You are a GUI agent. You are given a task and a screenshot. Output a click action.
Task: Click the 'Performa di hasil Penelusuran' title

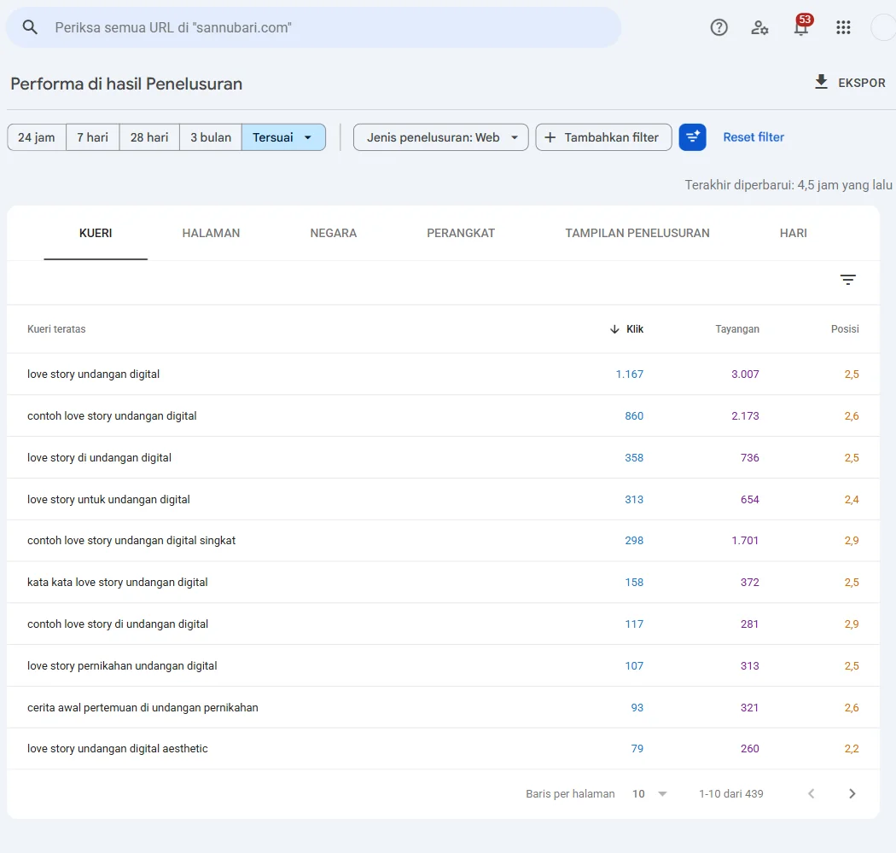(126, 84)
